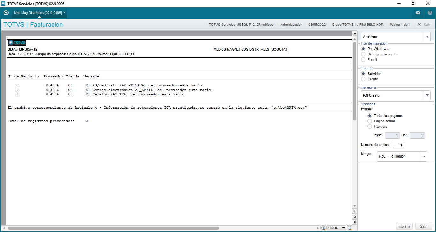Click the TOTVS circular logo icon
Viewport: 436px width, 232px height.
click(6, 13)
